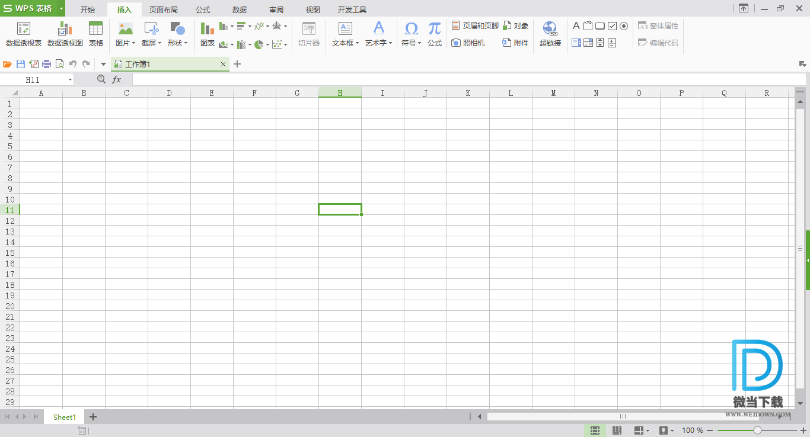Select column header H
Screen dimensions: 810x437
(340, 93)
